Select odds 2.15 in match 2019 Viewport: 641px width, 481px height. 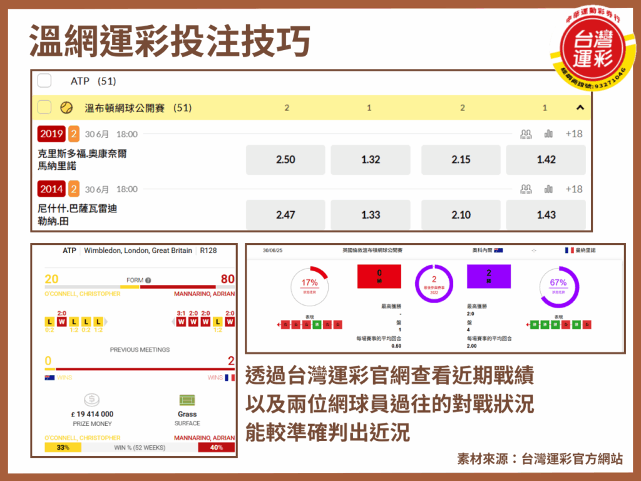(x=461, y=160)
